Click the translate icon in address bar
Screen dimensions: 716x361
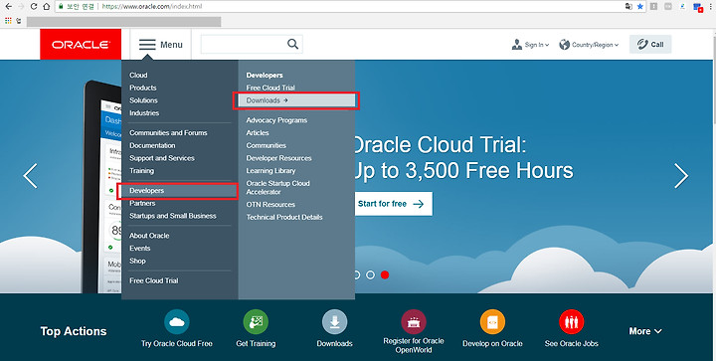628,6
